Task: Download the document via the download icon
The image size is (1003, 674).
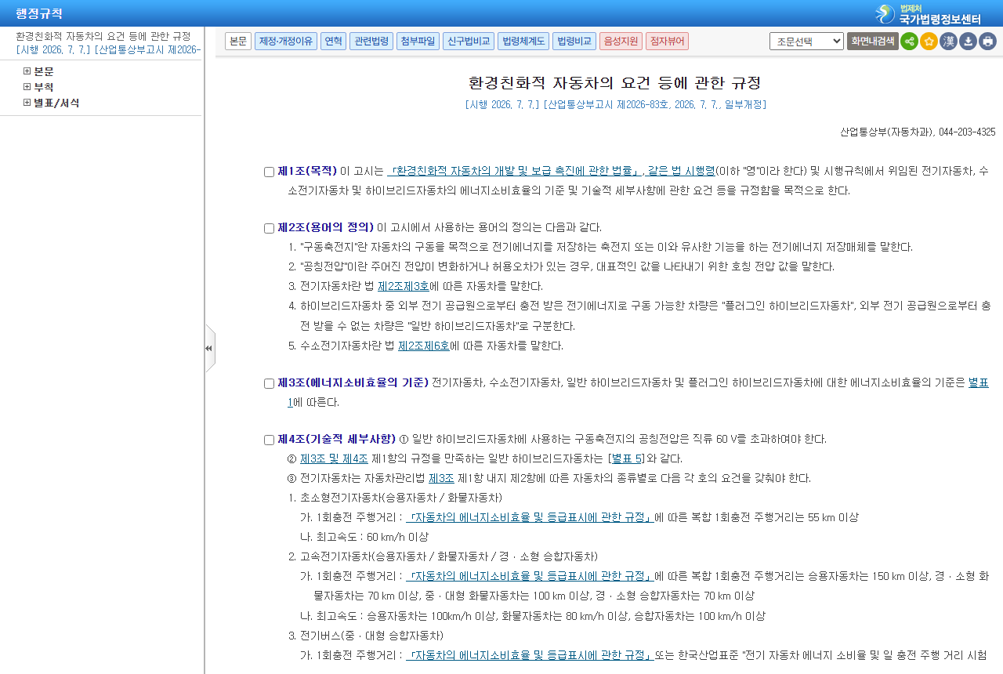Action: coord(968,42)
